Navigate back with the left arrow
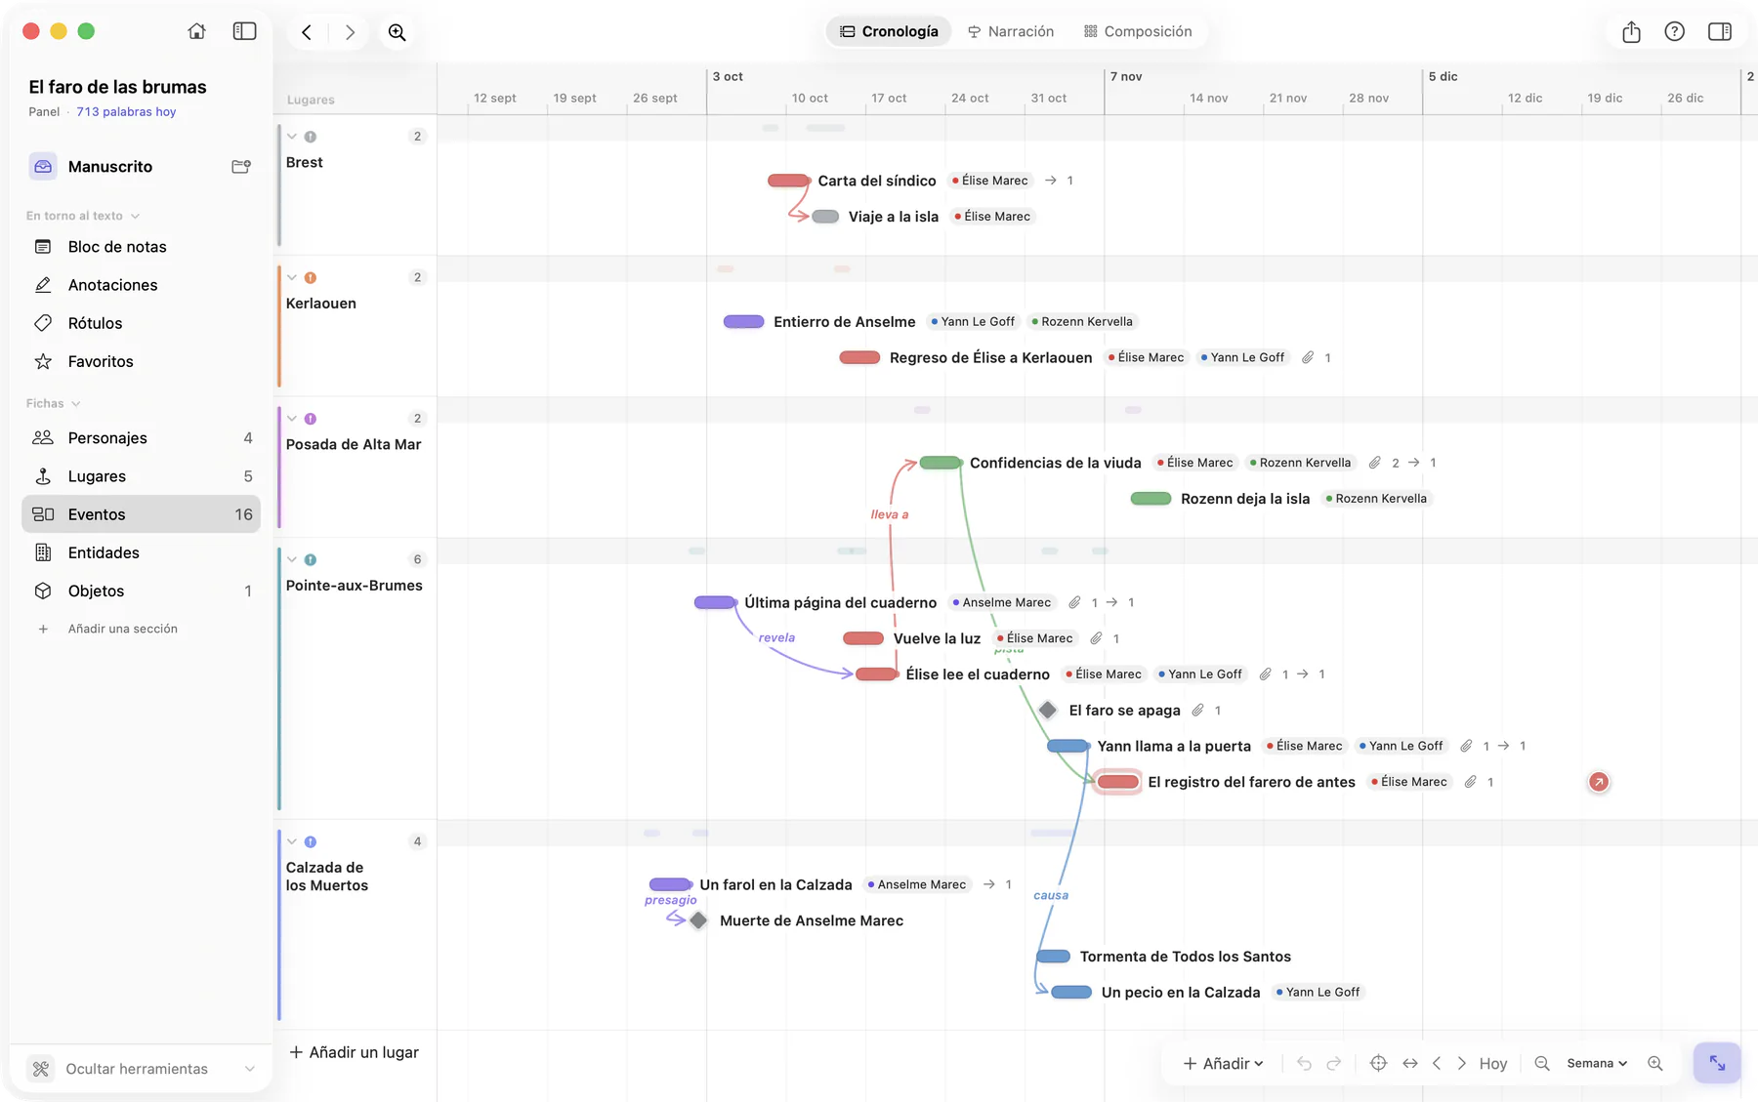This screenshot has width=1758, height=1102. tap(307, 32)
